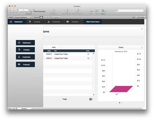Select Form view in View As
Image resolution: width=154 pixels, height=120 pixels.
pyautogui.click(x=41, y=17)
